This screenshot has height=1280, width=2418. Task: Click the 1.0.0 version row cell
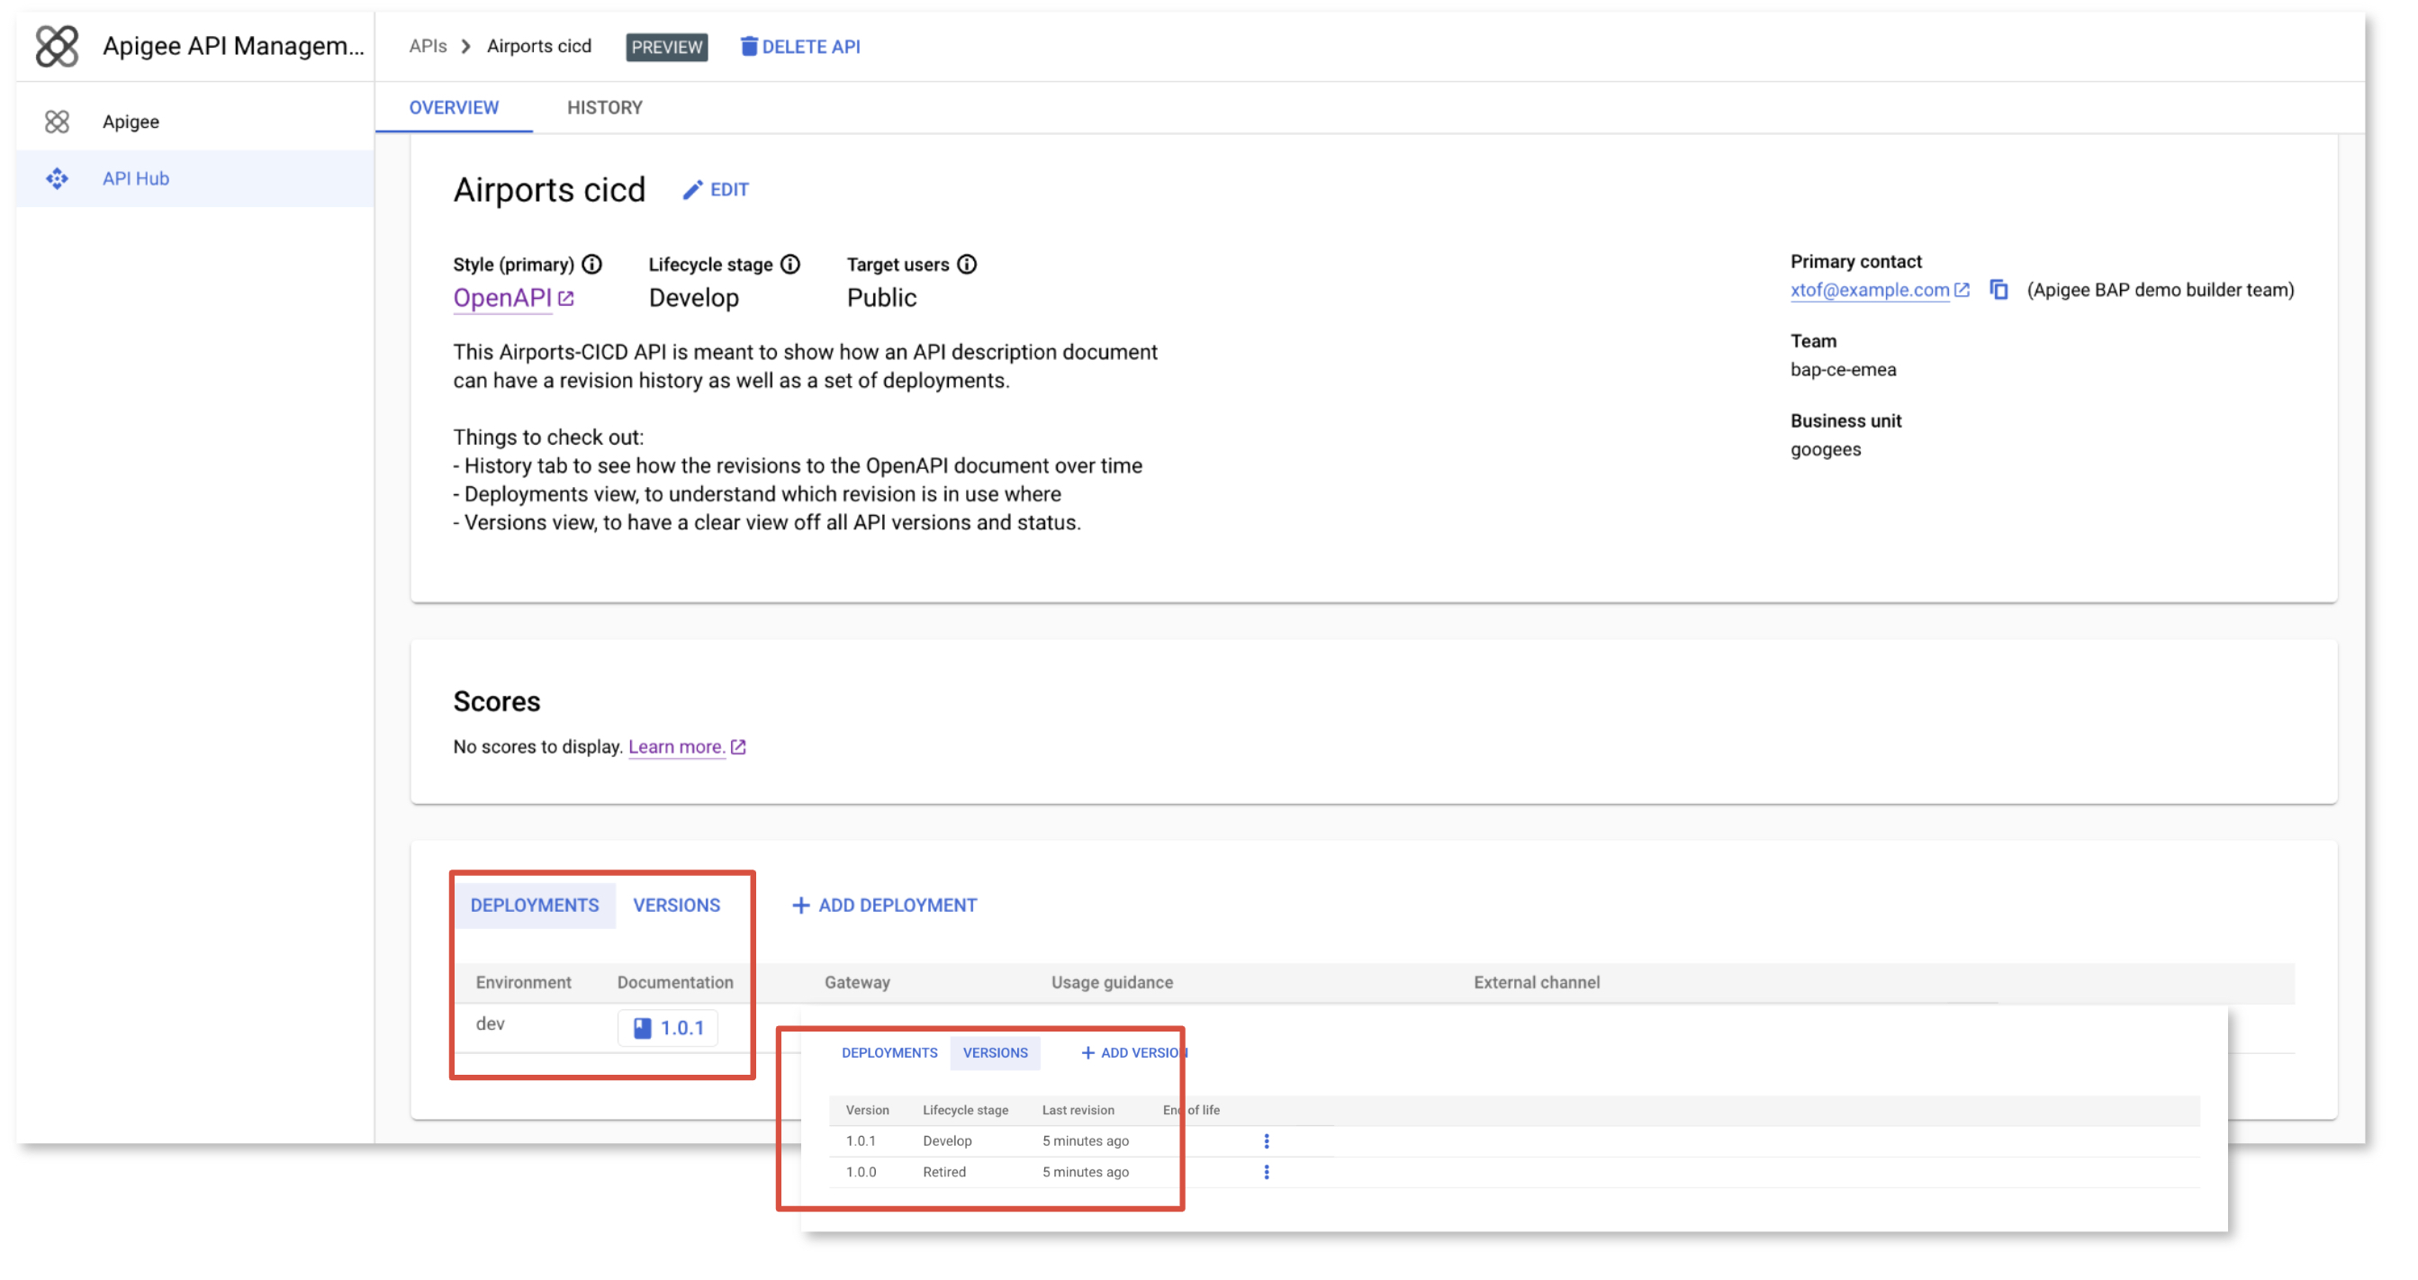861,1171
